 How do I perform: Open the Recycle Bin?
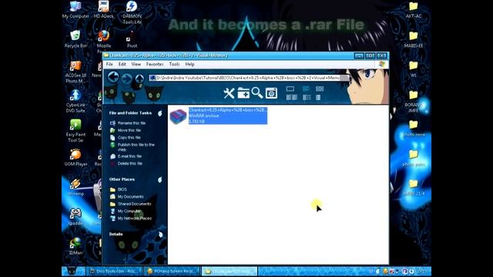(75, 39)
